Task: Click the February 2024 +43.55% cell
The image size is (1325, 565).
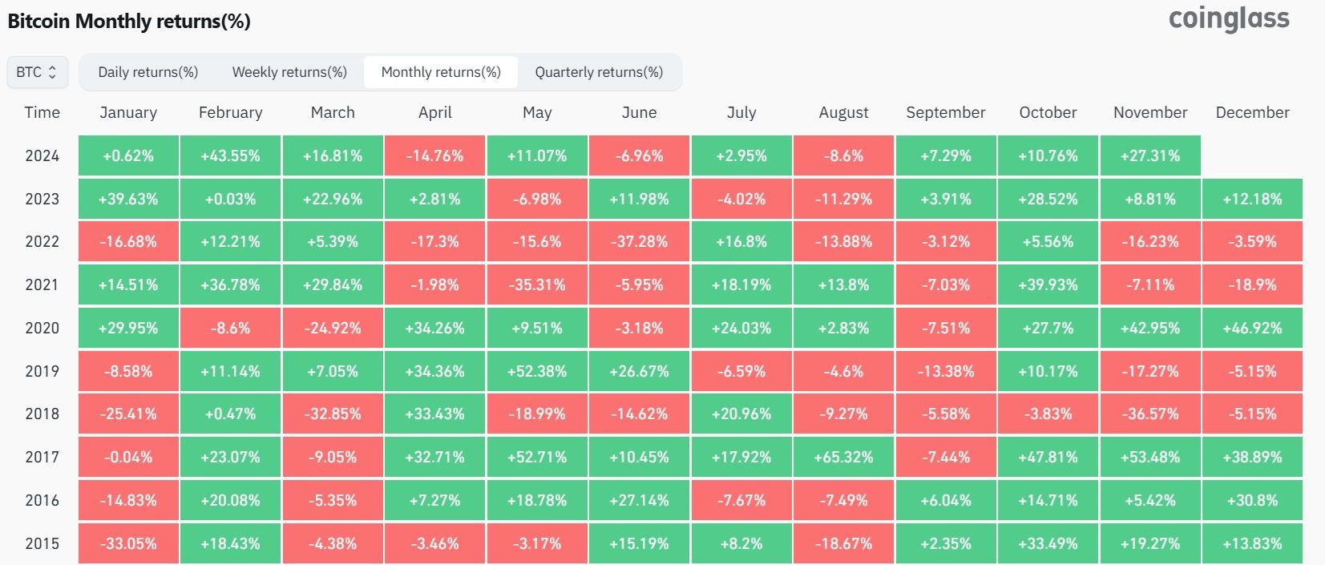Action: pos(231,155)
